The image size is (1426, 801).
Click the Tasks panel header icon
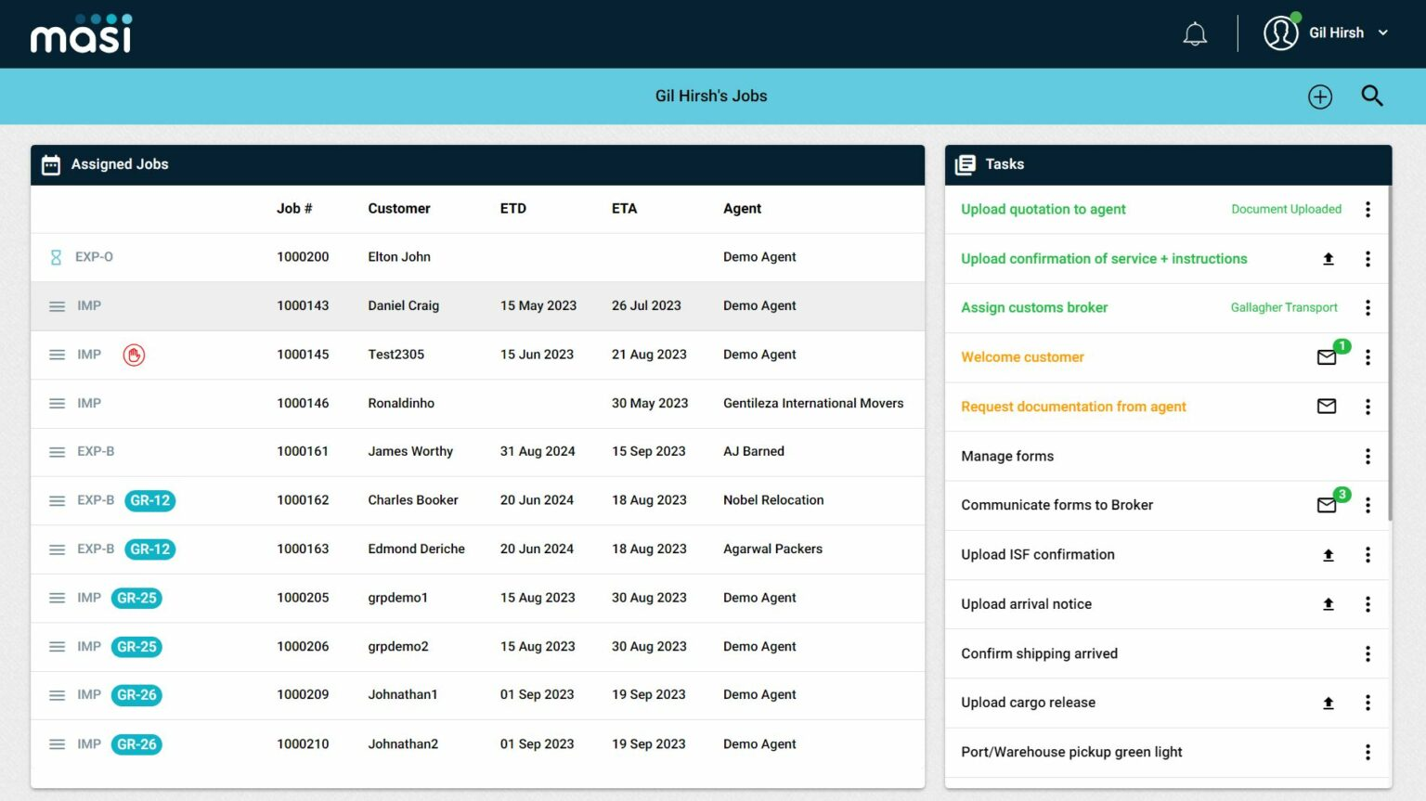click(x=966, y=165)
